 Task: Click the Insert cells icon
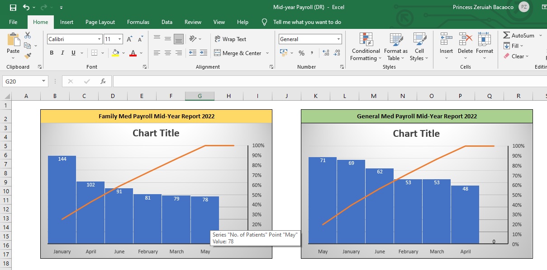[x=447, y=39]
